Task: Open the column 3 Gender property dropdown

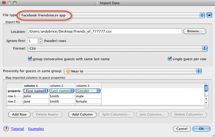Action: click(88, 91)
